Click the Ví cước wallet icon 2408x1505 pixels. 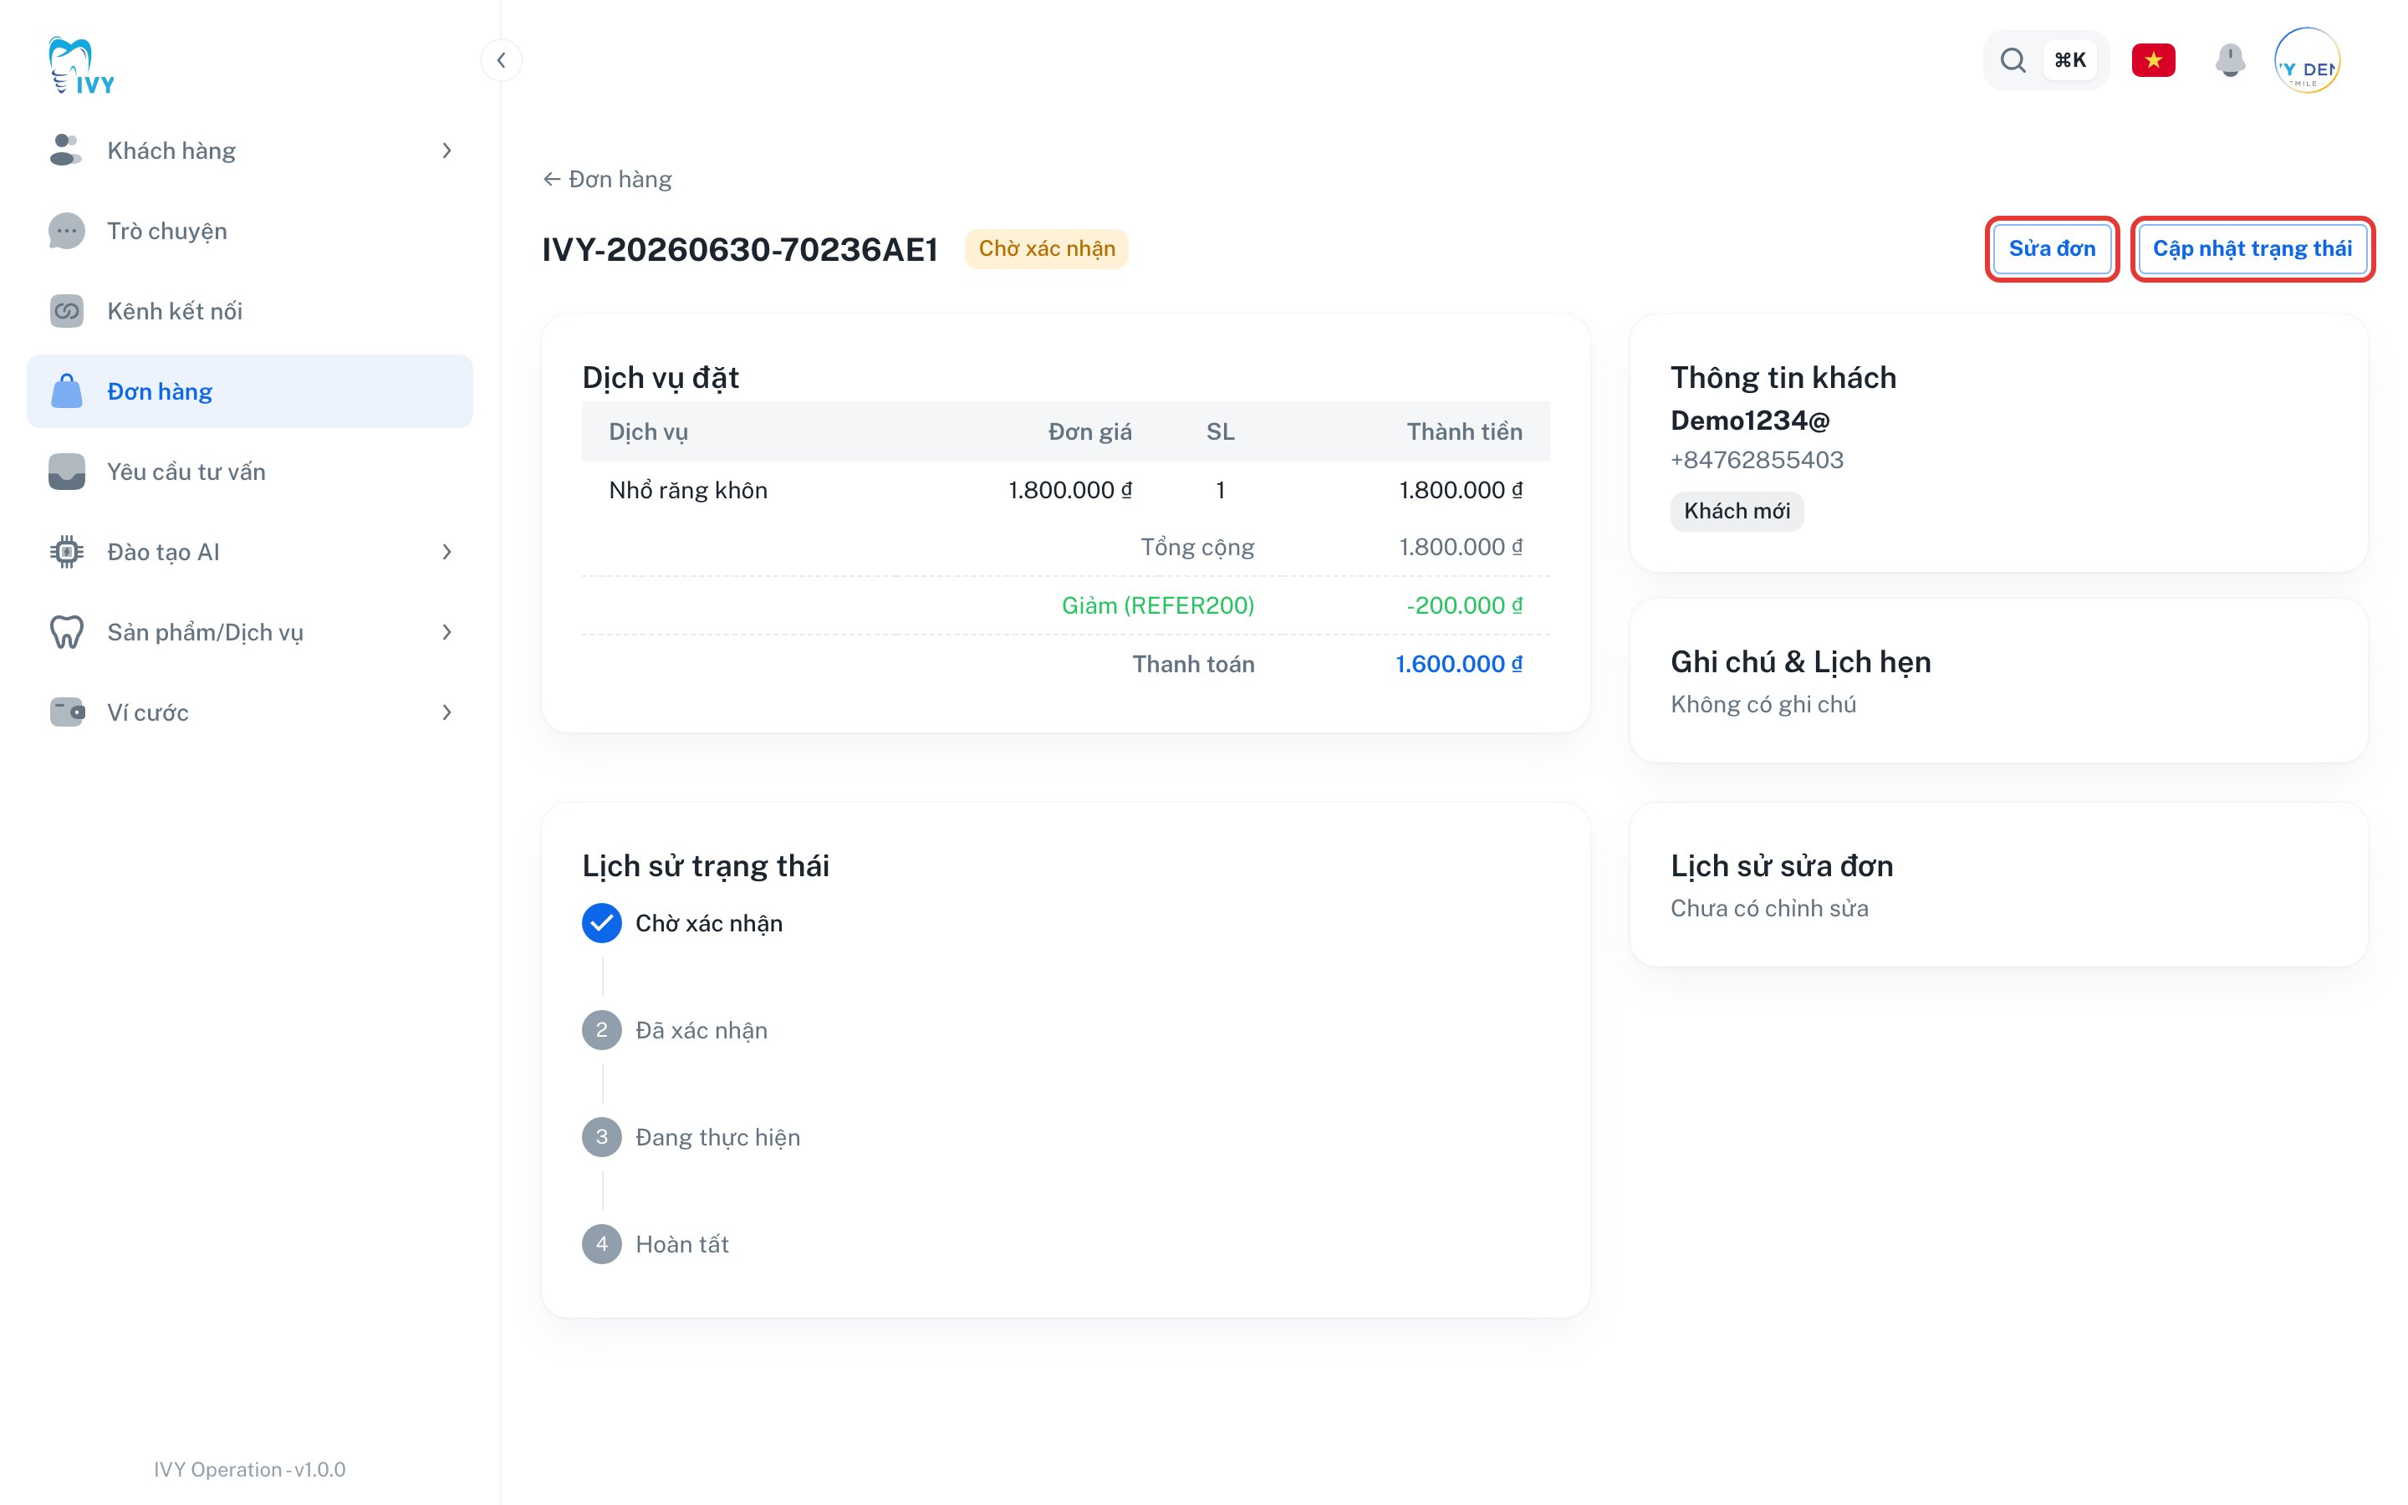pos(67,712)
